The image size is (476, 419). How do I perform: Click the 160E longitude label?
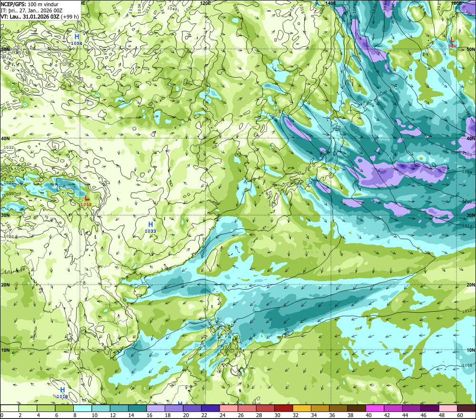(x=456, y=3)
